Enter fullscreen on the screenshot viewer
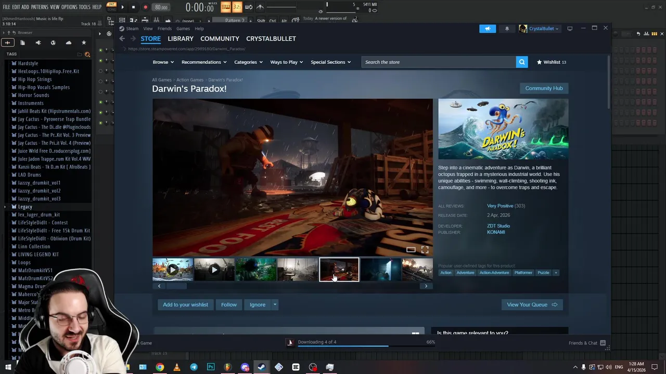The image size is (666, 374). (x=425, y=250)
